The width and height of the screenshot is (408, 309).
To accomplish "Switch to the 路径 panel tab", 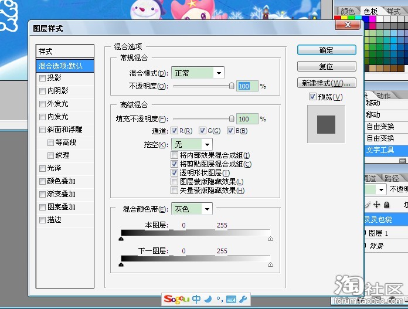I will coord(392,178).
